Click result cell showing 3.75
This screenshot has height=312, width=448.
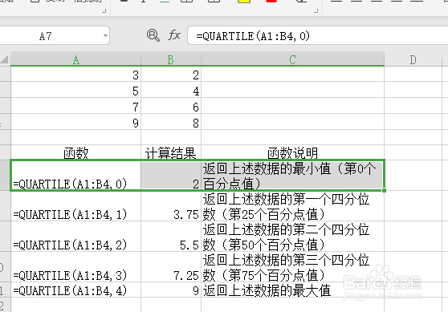pos(171,206)
